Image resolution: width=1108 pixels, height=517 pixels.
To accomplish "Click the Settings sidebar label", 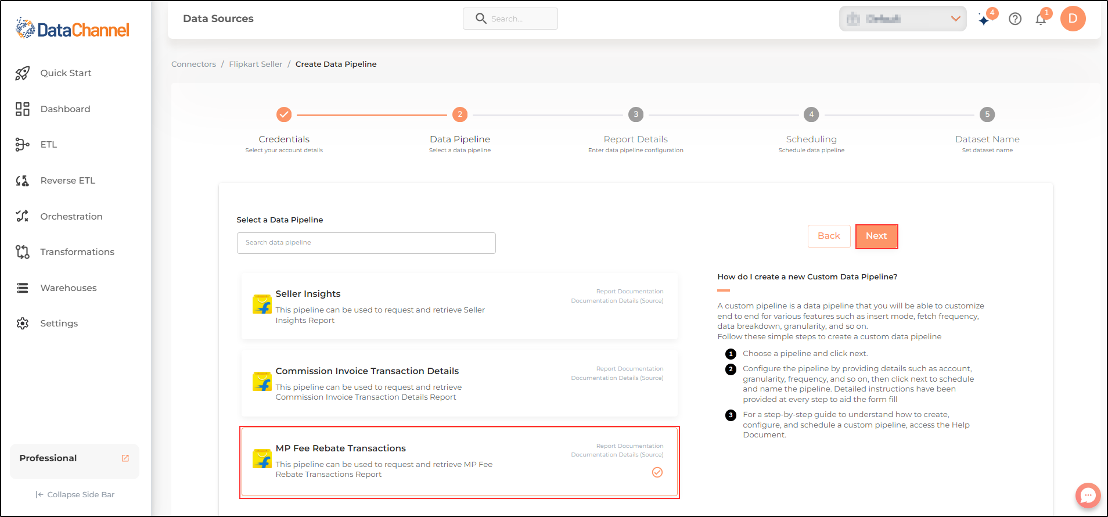I will pos(59,324).
